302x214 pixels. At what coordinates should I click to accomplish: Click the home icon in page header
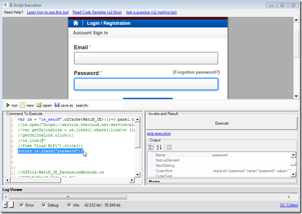coord(75,23)
